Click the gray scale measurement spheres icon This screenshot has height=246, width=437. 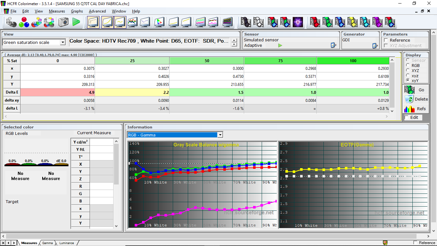coord(12,22)
